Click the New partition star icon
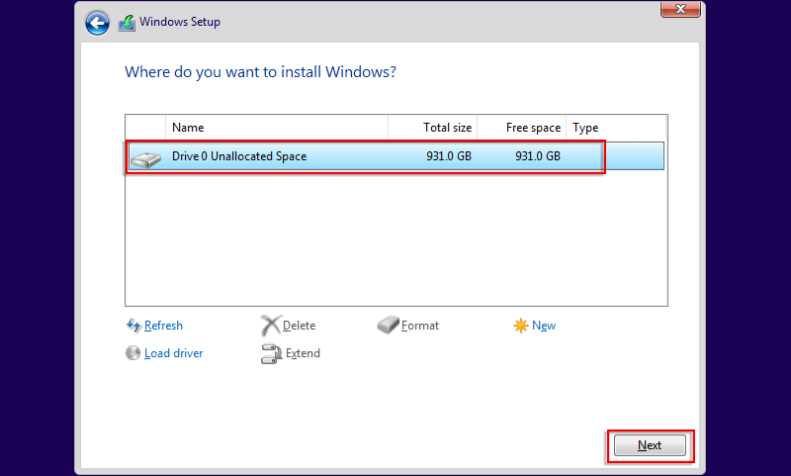 (521, 326)
